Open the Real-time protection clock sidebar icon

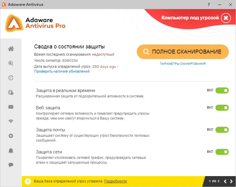click(11, 78)
